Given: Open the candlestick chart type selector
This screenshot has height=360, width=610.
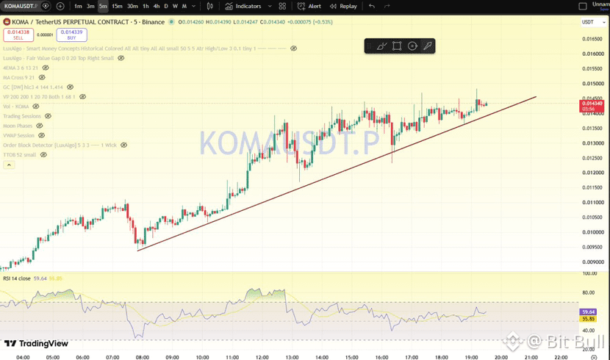Looking at the screenshot, I should [210, 6].
